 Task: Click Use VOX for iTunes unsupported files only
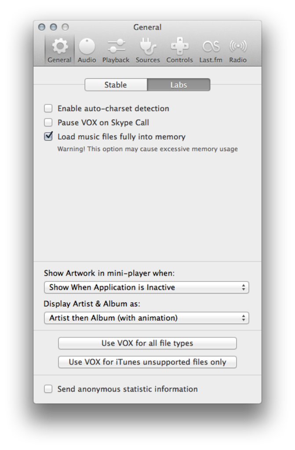(x=147, y=362)
